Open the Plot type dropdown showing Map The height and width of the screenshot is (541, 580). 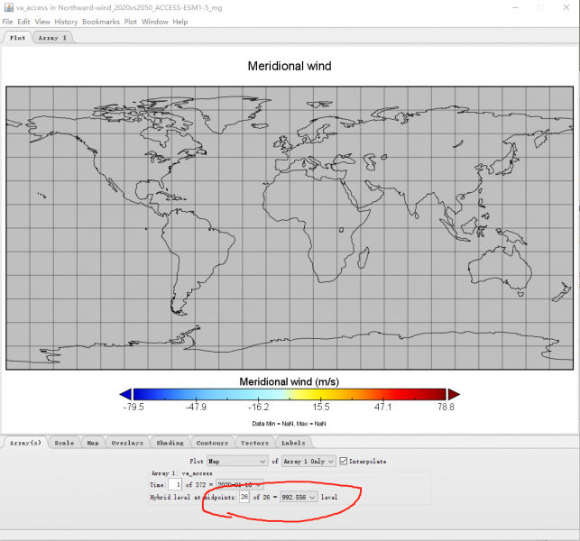point(238,461)
